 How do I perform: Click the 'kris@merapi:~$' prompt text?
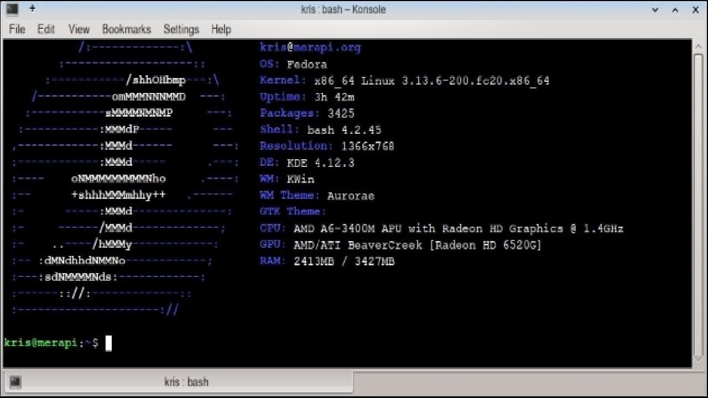(51, 343)
